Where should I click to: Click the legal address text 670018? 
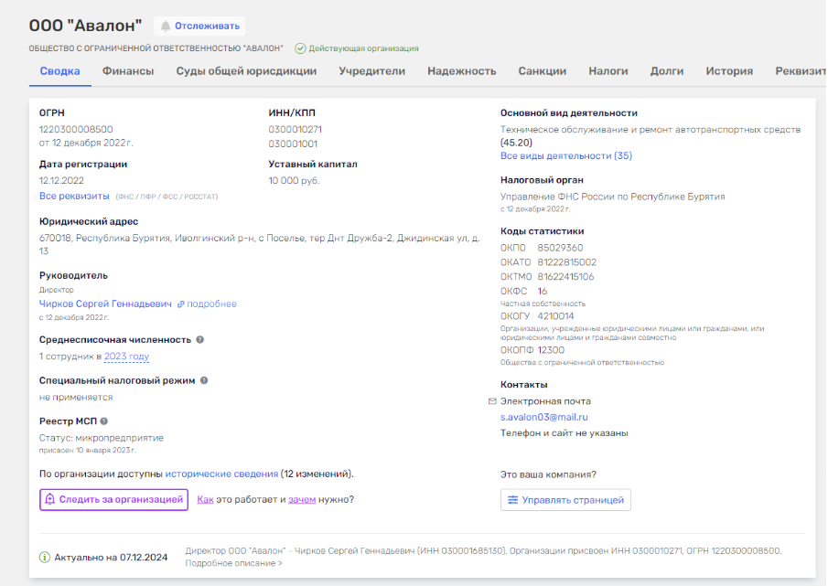pyautogui.click(x=260, y=244)
